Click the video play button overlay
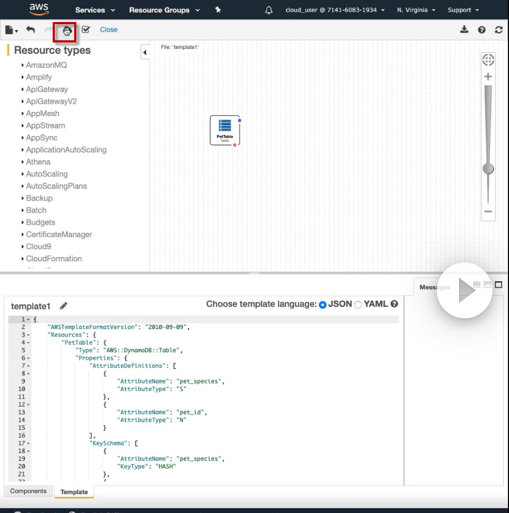 pos(464,290)
